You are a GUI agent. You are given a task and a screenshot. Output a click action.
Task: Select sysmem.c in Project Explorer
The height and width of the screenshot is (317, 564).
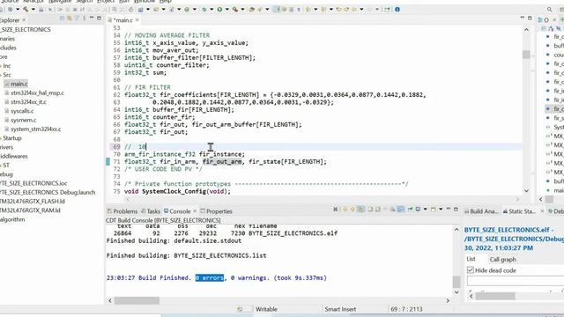click(x=24, y=120)
